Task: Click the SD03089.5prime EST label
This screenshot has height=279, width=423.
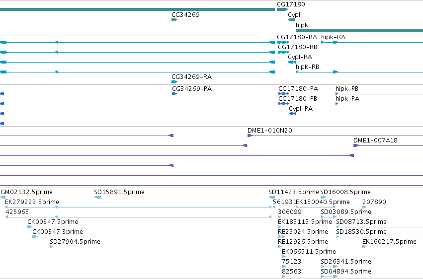Action: click(346, 212)
